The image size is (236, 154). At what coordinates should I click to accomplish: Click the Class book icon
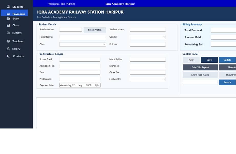click(8, 25)
